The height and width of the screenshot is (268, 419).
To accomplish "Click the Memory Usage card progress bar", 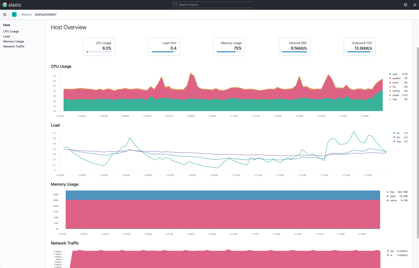I will click(229, 52).
